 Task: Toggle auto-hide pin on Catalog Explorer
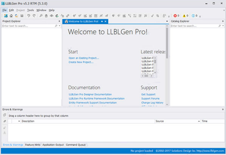pos(223,21)
